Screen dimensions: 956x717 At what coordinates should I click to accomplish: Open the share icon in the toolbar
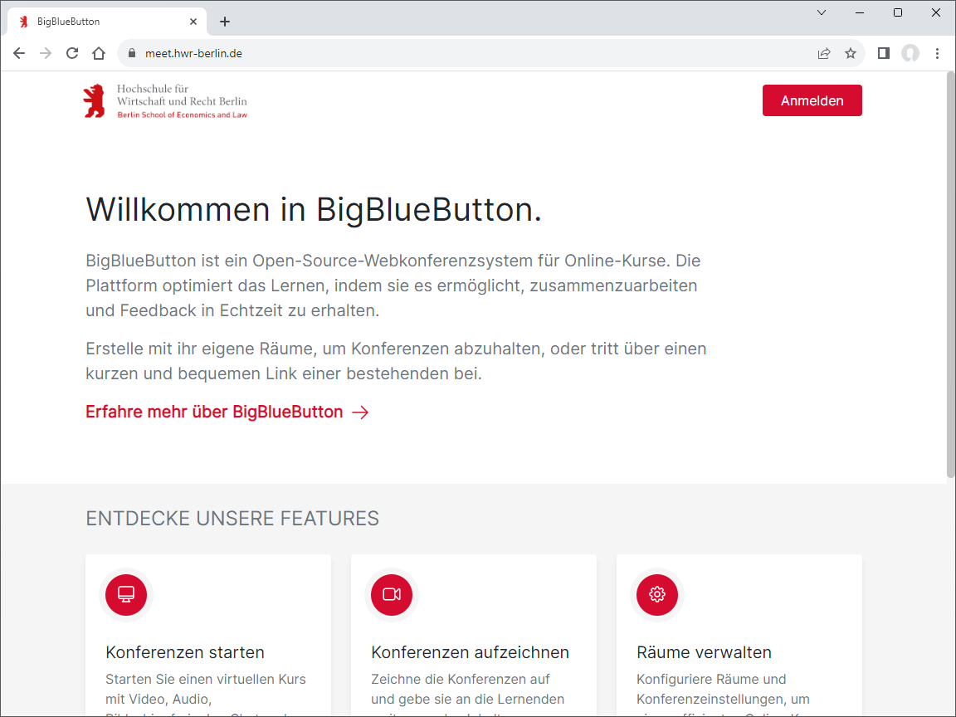pos(823,52)
